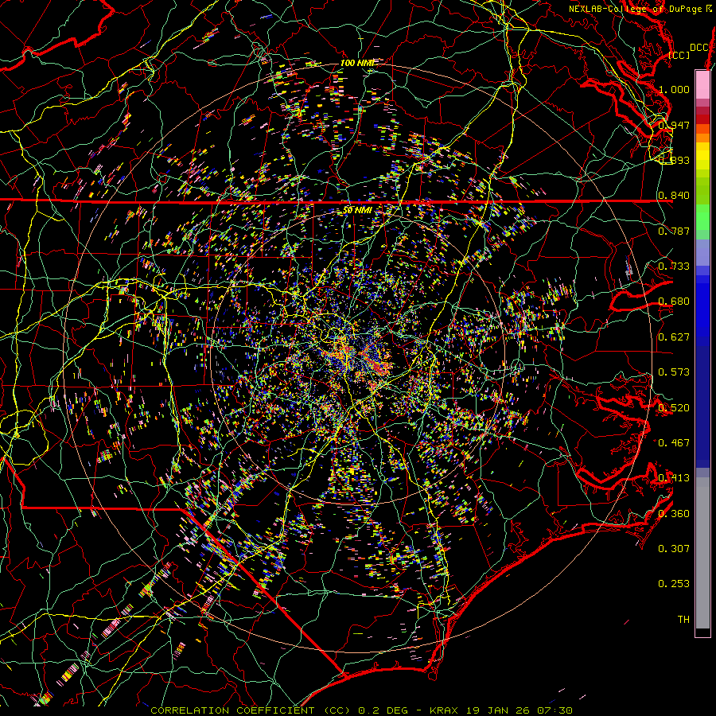Click the 0.307 legend value
Image resolution: width=716 pixels, height=716 pixels.
(x=674, y=548)
